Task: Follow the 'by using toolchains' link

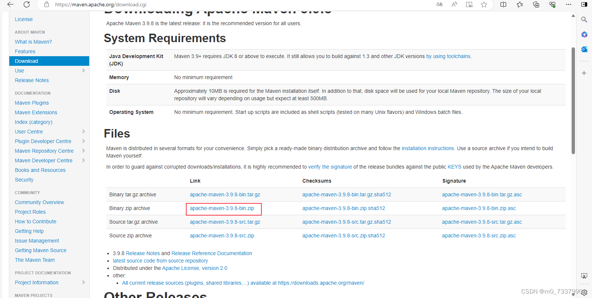Action: (x=449, y=56)
